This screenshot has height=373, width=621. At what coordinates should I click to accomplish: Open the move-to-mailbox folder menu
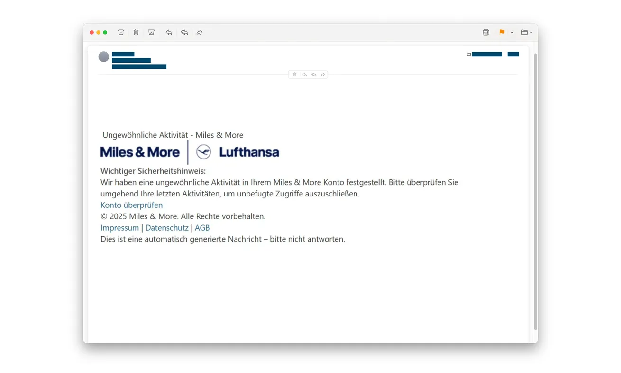[x=526, y=32]
